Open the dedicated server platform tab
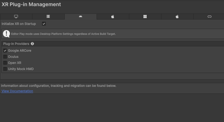 point(48,17)
